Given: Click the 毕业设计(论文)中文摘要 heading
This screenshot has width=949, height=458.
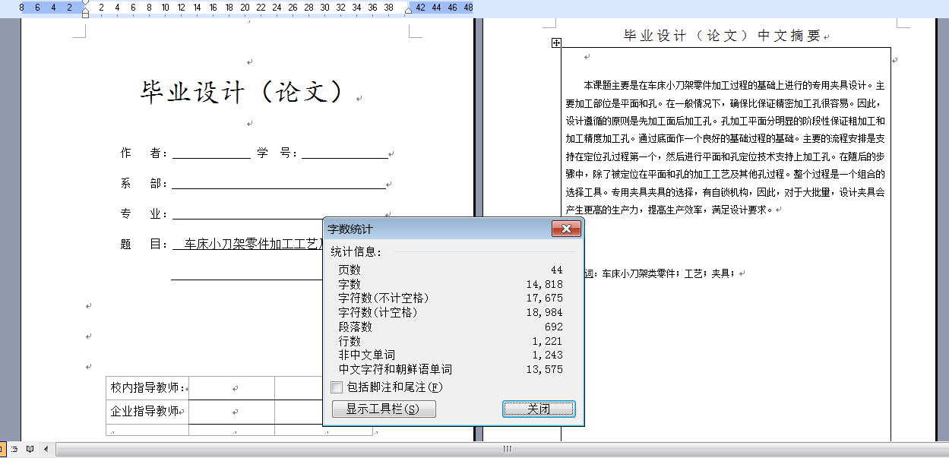Looking at the screenshot, I should click(x=723, y=36).
